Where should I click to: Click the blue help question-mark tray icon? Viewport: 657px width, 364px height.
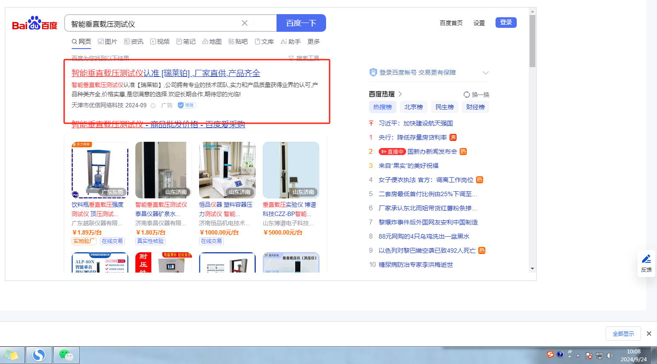click(560, 354)
